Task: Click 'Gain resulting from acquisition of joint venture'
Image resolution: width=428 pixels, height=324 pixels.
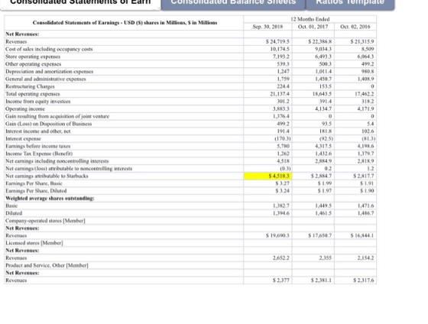Action: click(57, 116)
